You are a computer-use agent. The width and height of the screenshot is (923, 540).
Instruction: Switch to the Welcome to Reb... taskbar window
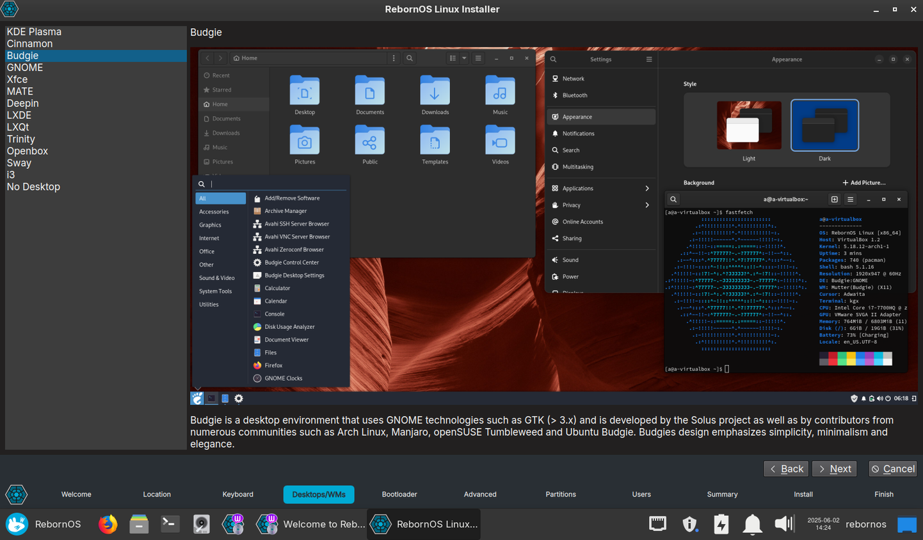(x=310, y=524)
